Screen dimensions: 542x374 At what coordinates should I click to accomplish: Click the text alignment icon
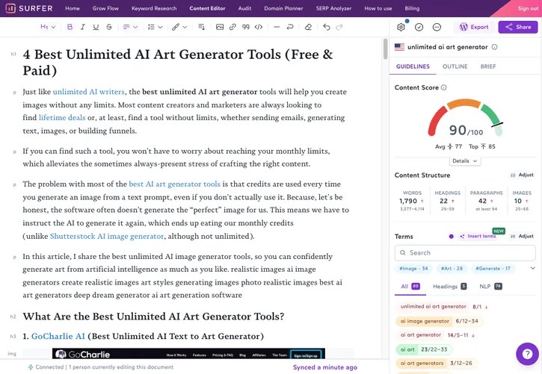click(x=126, y=27)
